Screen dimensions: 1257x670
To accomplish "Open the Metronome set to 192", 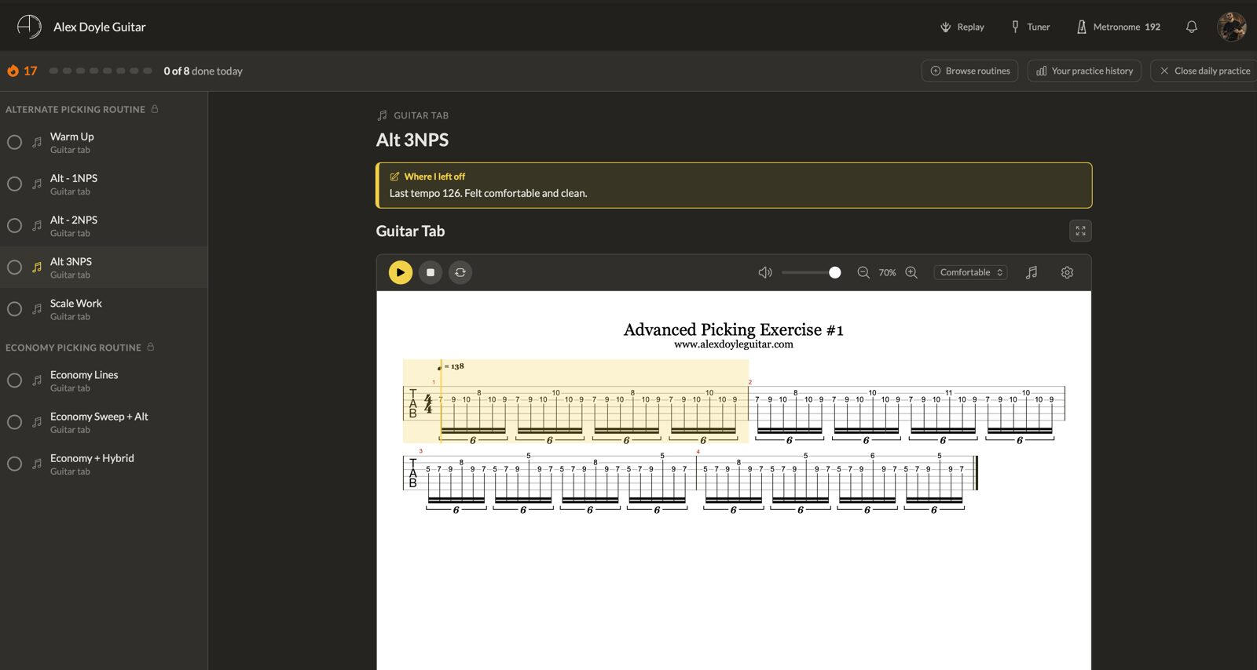I will pyautogui.click(x=1118, y=27).
